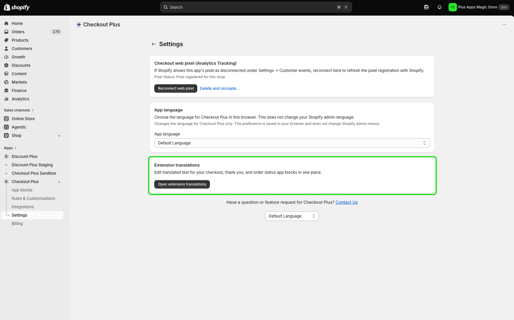The image size is (514, 320).
Task: Click the Contact Us link
Action: (346, 202)
